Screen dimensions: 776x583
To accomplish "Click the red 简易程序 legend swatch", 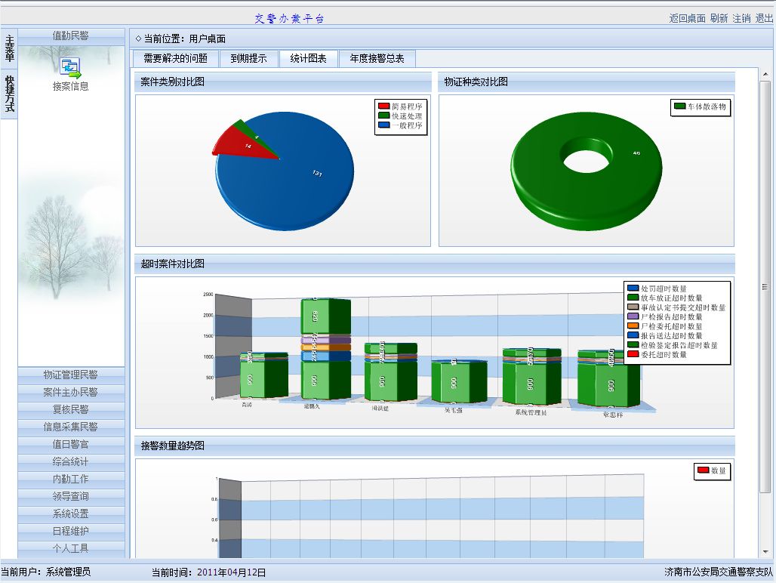I will click(383, 107).
